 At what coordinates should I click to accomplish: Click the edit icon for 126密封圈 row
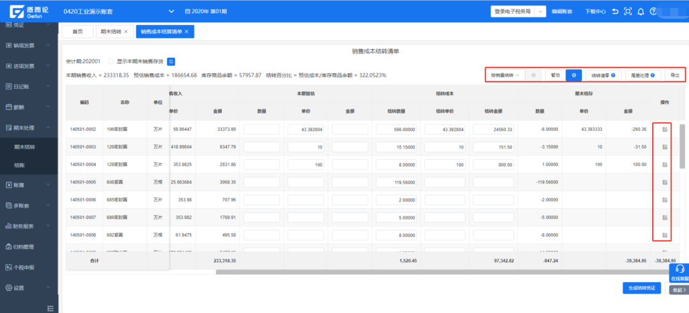tap(665, 147)
